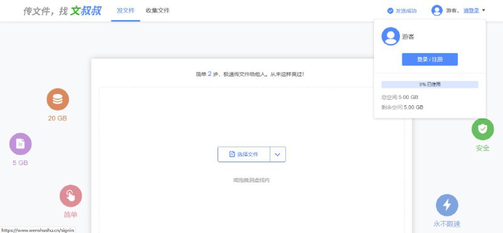Click the 游客 name in dropdown panel

coord(408,37)
